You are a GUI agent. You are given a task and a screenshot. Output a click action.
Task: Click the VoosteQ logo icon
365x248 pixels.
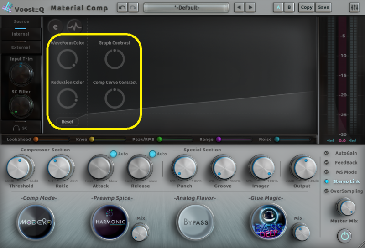point(8,8)
